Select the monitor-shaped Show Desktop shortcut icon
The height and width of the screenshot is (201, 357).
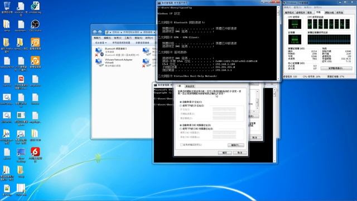21,152
